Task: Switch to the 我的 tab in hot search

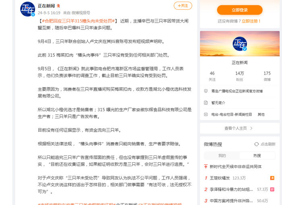Action: 222,155
